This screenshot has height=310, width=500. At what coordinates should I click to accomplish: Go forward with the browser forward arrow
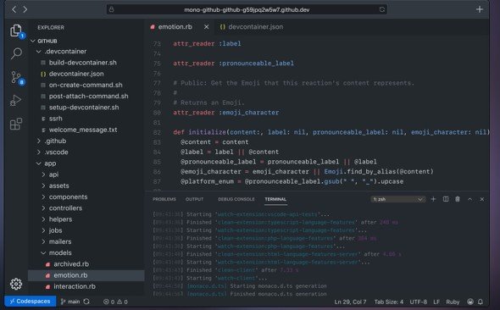coord(25,9)
